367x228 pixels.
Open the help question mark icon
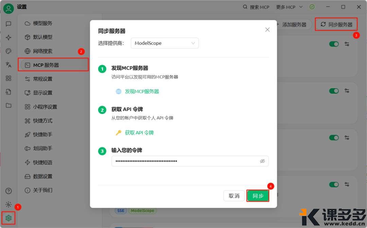(x=8, y=191)
